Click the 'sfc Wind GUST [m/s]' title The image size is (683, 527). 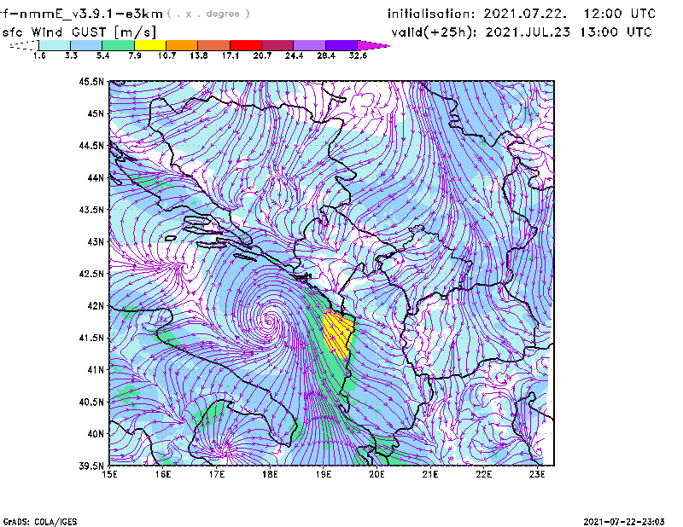[x=79, y=32]
